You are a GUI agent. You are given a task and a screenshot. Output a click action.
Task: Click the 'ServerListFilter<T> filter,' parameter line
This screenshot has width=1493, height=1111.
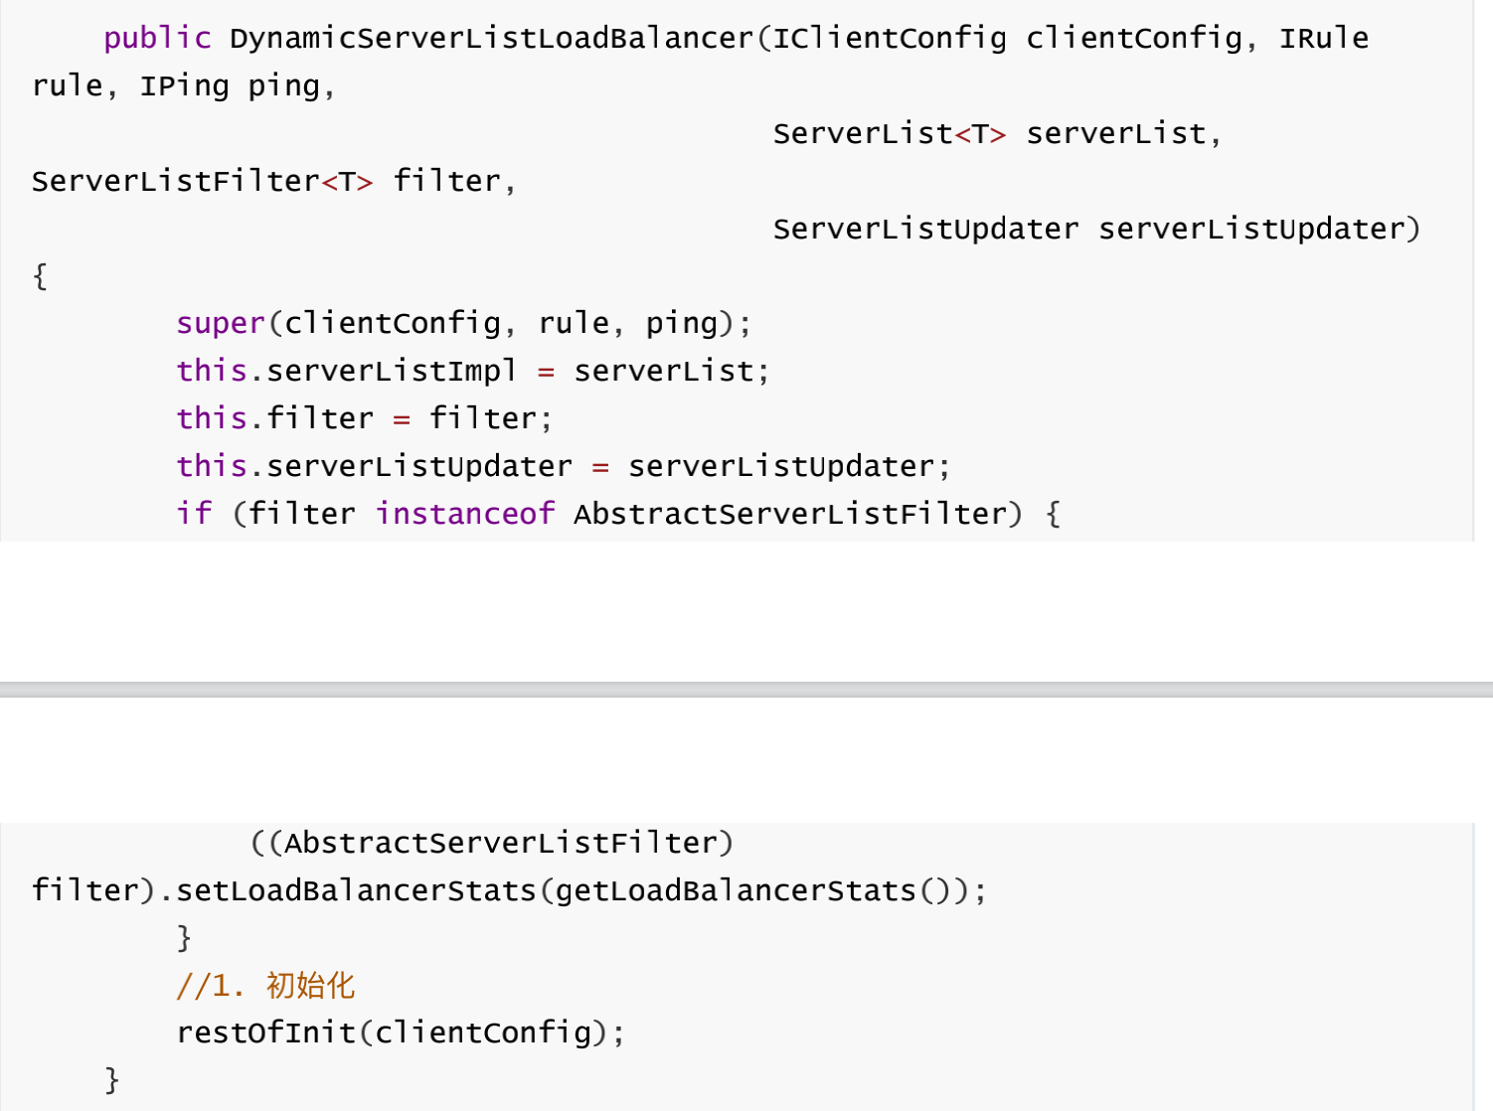click(274, 182)
